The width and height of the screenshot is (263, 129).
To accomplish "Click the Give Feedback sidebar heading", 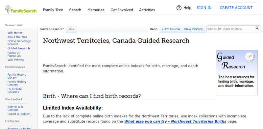I will coord(14,99).
